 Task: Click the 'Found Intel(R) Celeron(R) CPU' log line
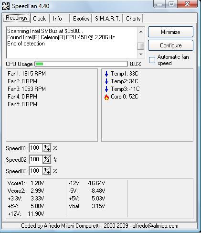click(x=61, y=37)
